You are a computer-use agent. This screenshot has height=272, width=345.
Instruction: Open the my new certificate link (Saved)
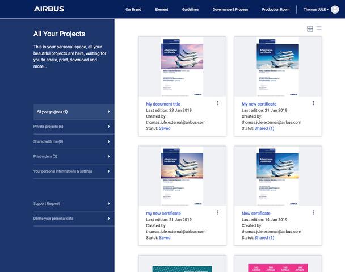coord(163,213)
